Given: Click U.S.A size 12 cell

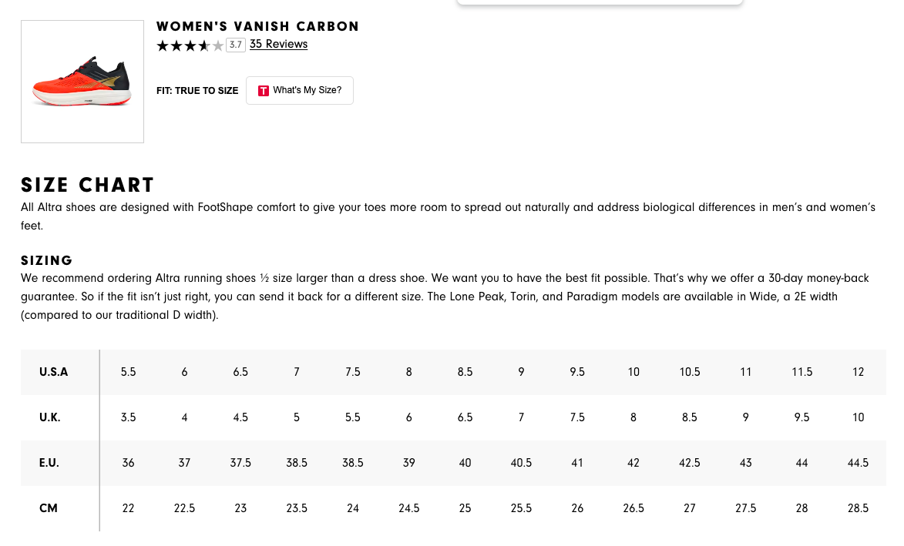Looking at the screenshot, I should (x=858, y=372).
